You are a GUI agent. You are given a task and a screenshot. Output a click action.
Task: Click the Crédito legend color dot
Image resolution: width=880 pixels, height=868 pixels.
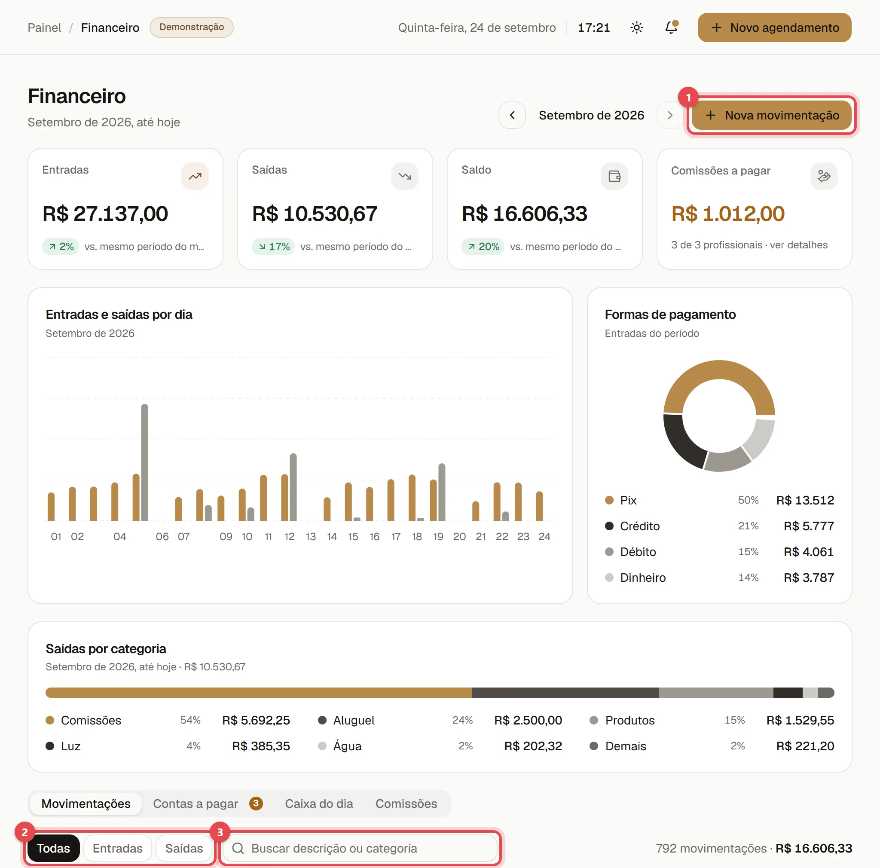tap(609, 526)
